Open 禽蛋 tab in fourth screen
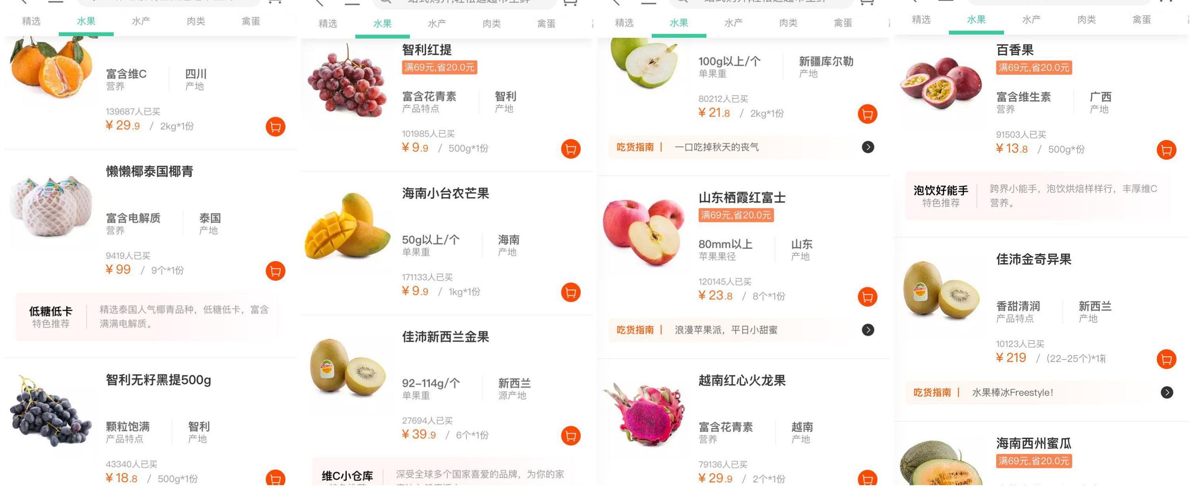1193x489 pixels. pyautogui.click(x=1141, y=20)
